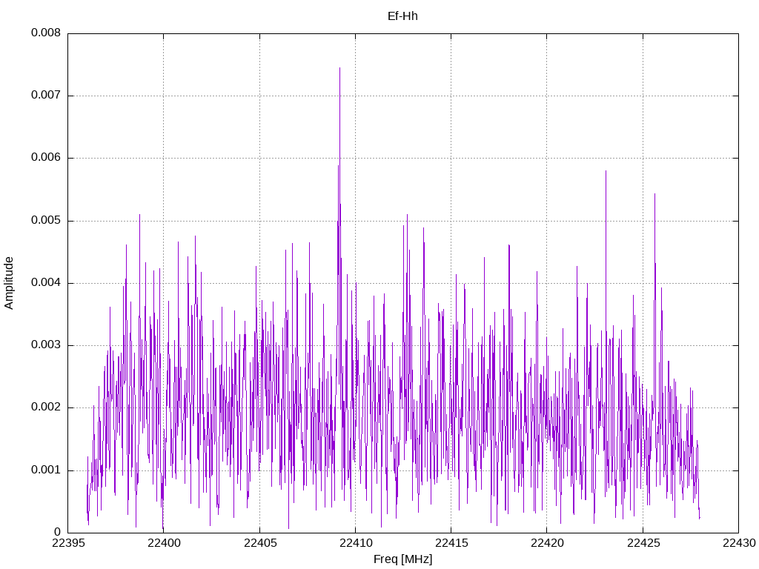Click the Amplitude y-axis label

coord(9,283)
